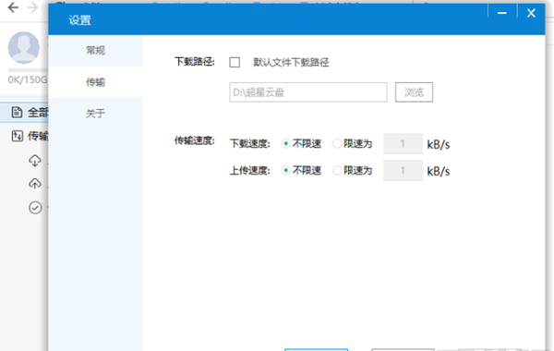The image size is (554, 351).
Task: Switch to the 传输 settings tab
Action: pos(95,82)
